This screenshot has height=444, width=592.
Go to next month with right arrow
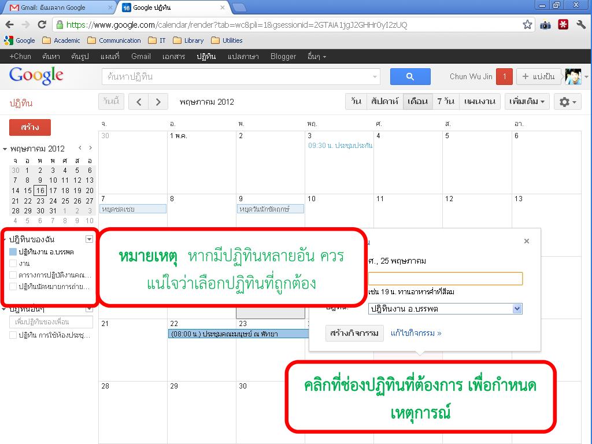tap(158, 102)
